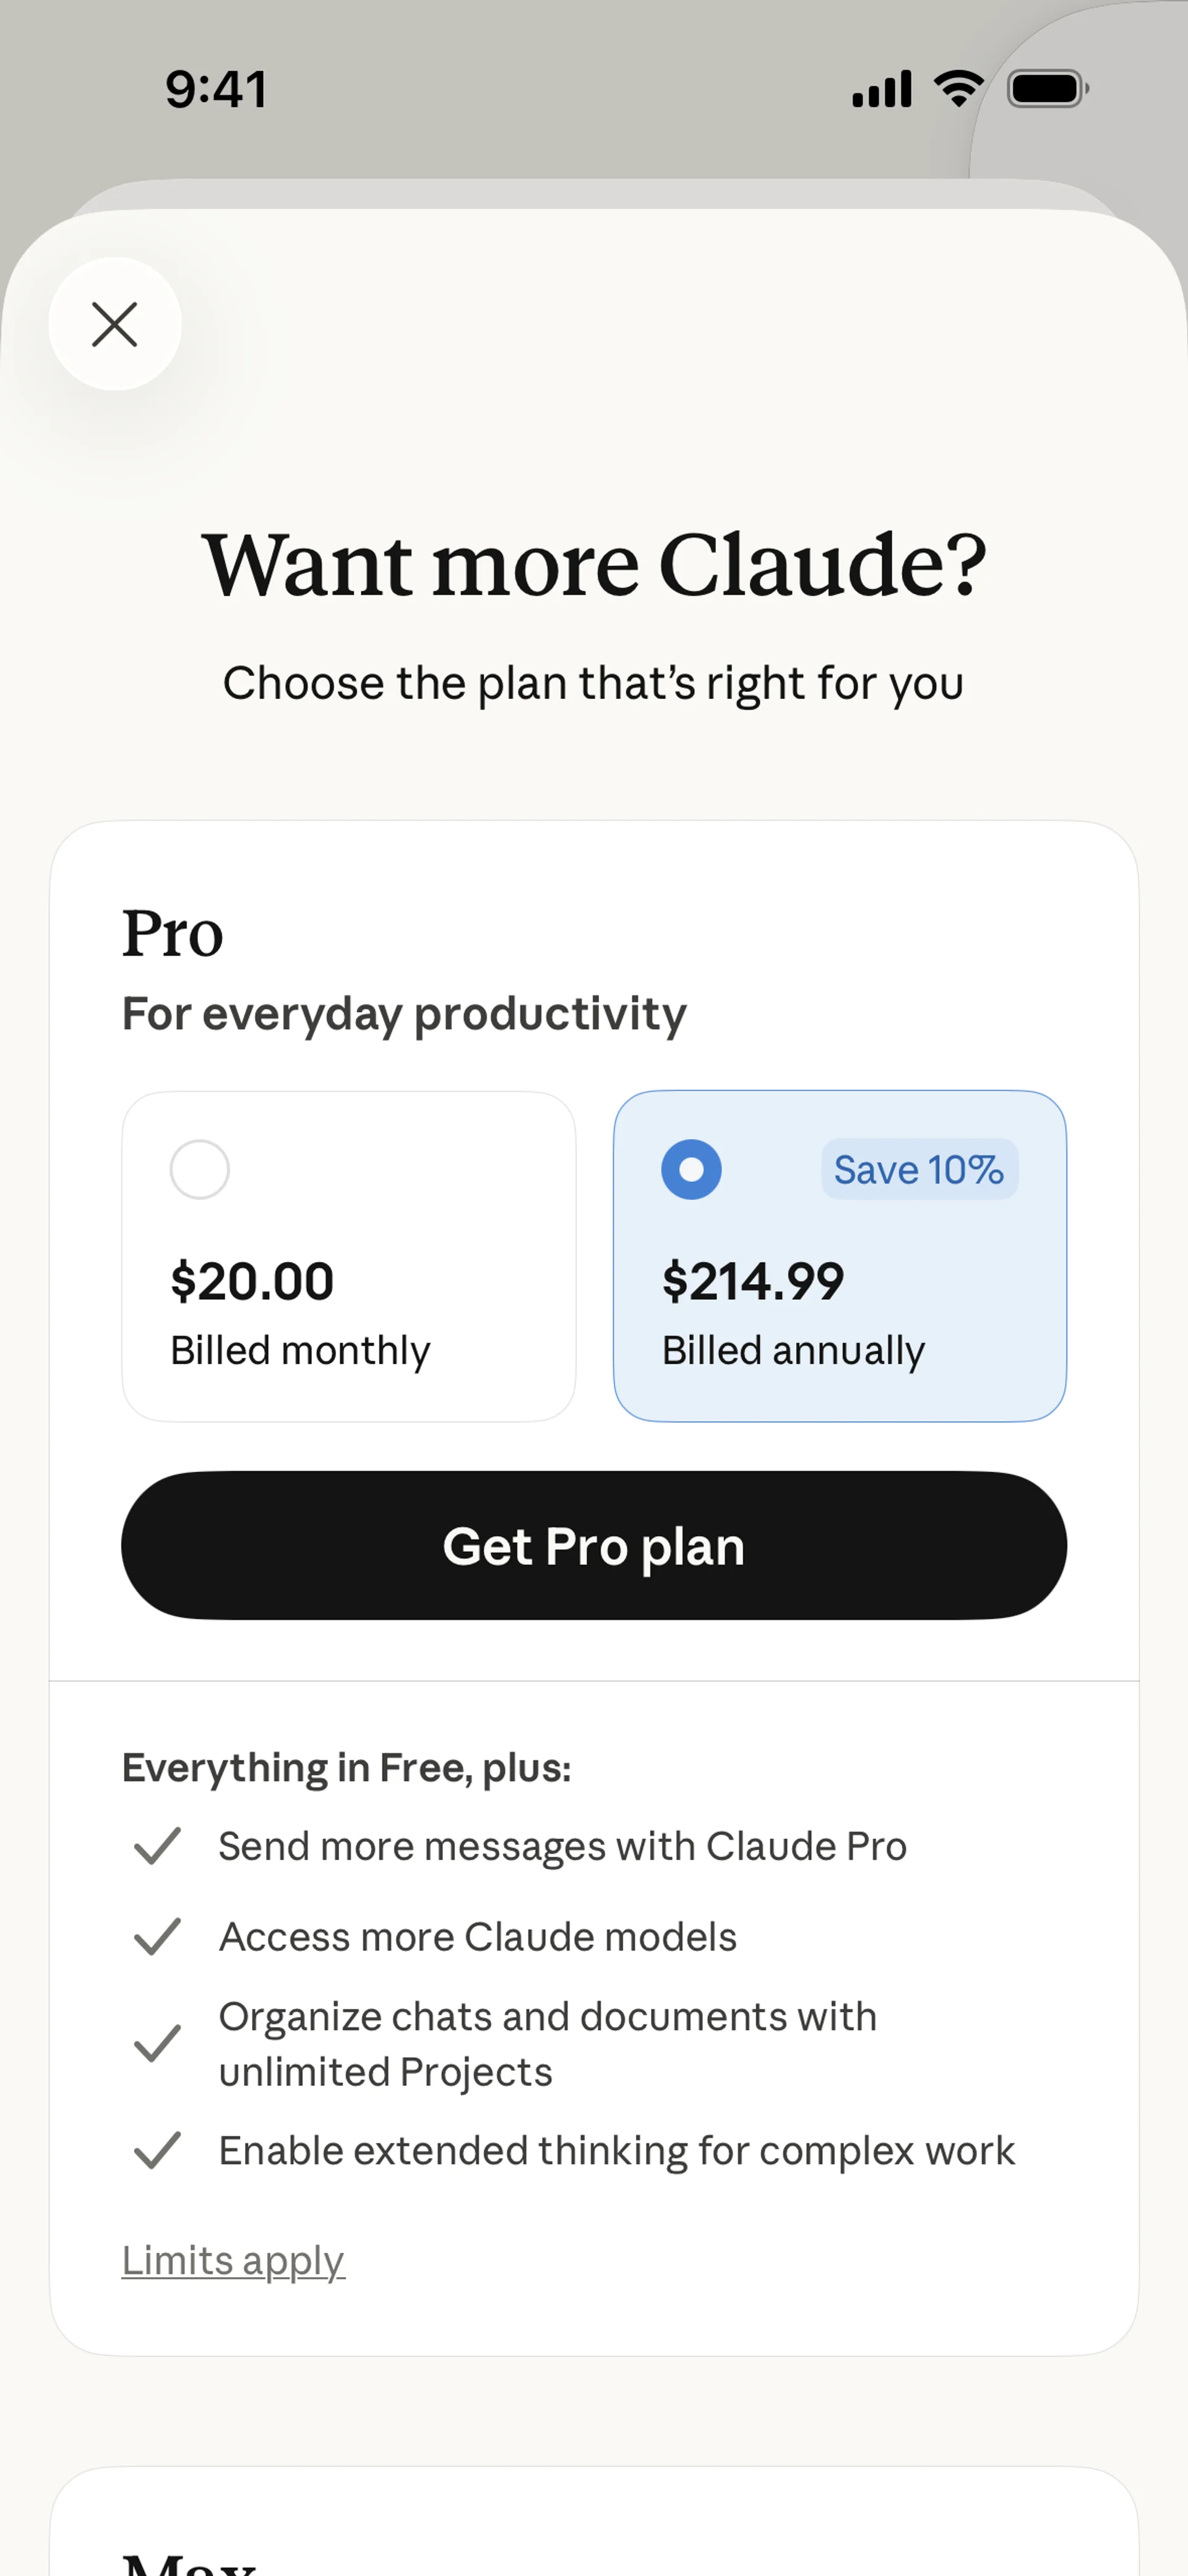Click the Pro plan title
The height and width of the screenshot is (2576, 1188).
[172, 933]
